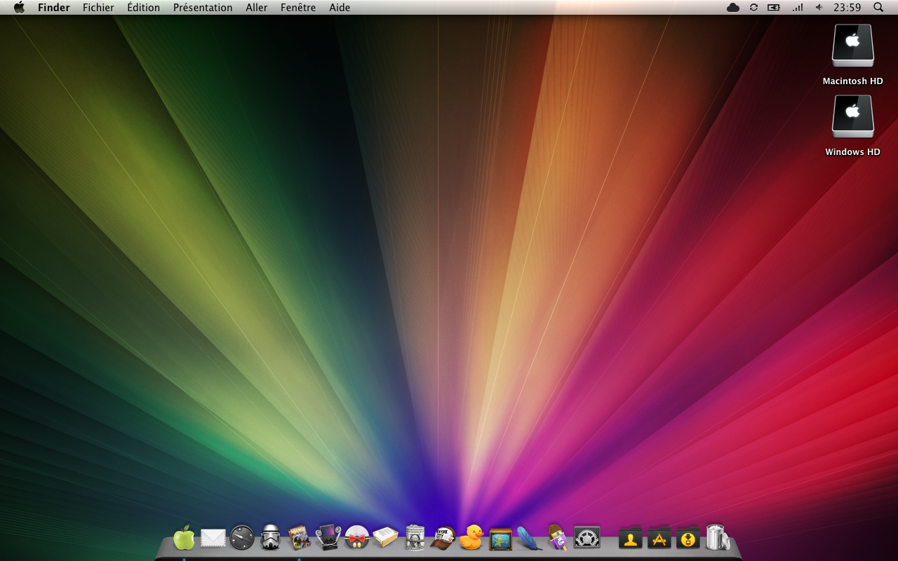Select the Windows HD drive icon

[x=853, y=116]
